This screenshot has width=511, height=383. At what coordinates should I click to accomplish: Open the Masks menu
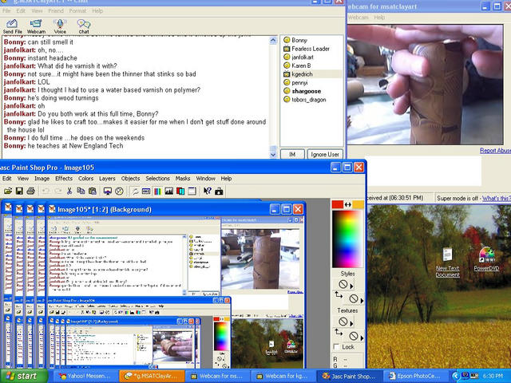coord(183,179)
